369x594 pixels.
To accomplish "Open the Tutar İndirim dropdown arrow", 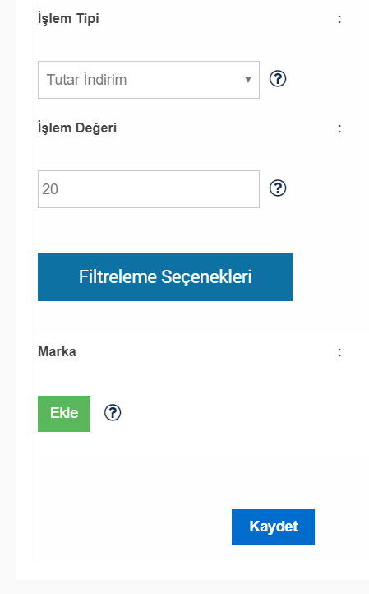I will click(248, 80).
